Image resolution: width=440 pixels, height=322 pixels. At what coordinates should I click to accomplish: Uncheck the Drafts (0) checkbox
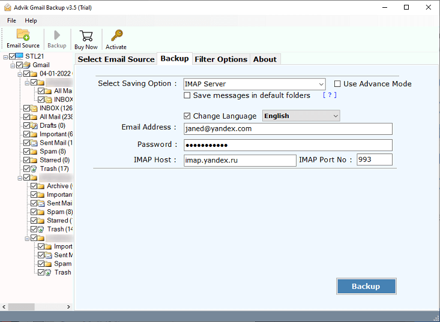pyautogui.click(x=26, y=125)
